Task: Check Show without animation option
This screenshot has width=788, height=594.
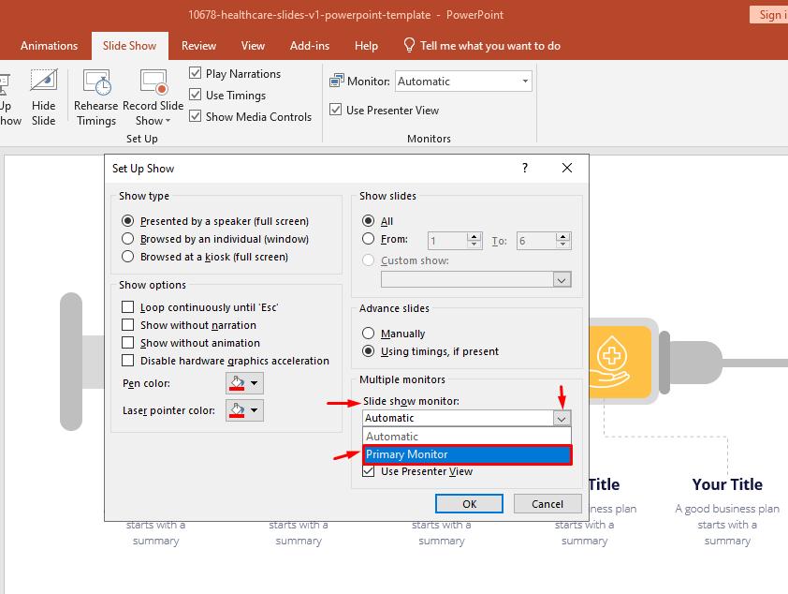Action: (129, 342)
